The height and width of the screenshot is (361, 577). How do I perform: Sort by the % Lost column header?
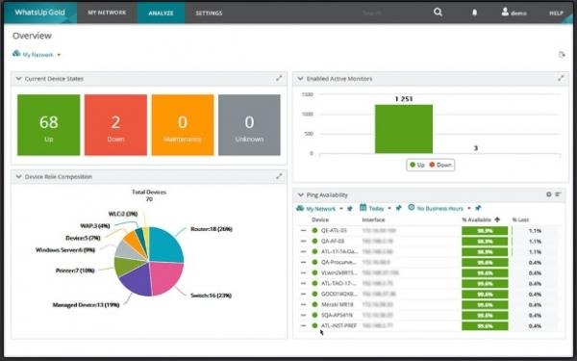(520, 219)
